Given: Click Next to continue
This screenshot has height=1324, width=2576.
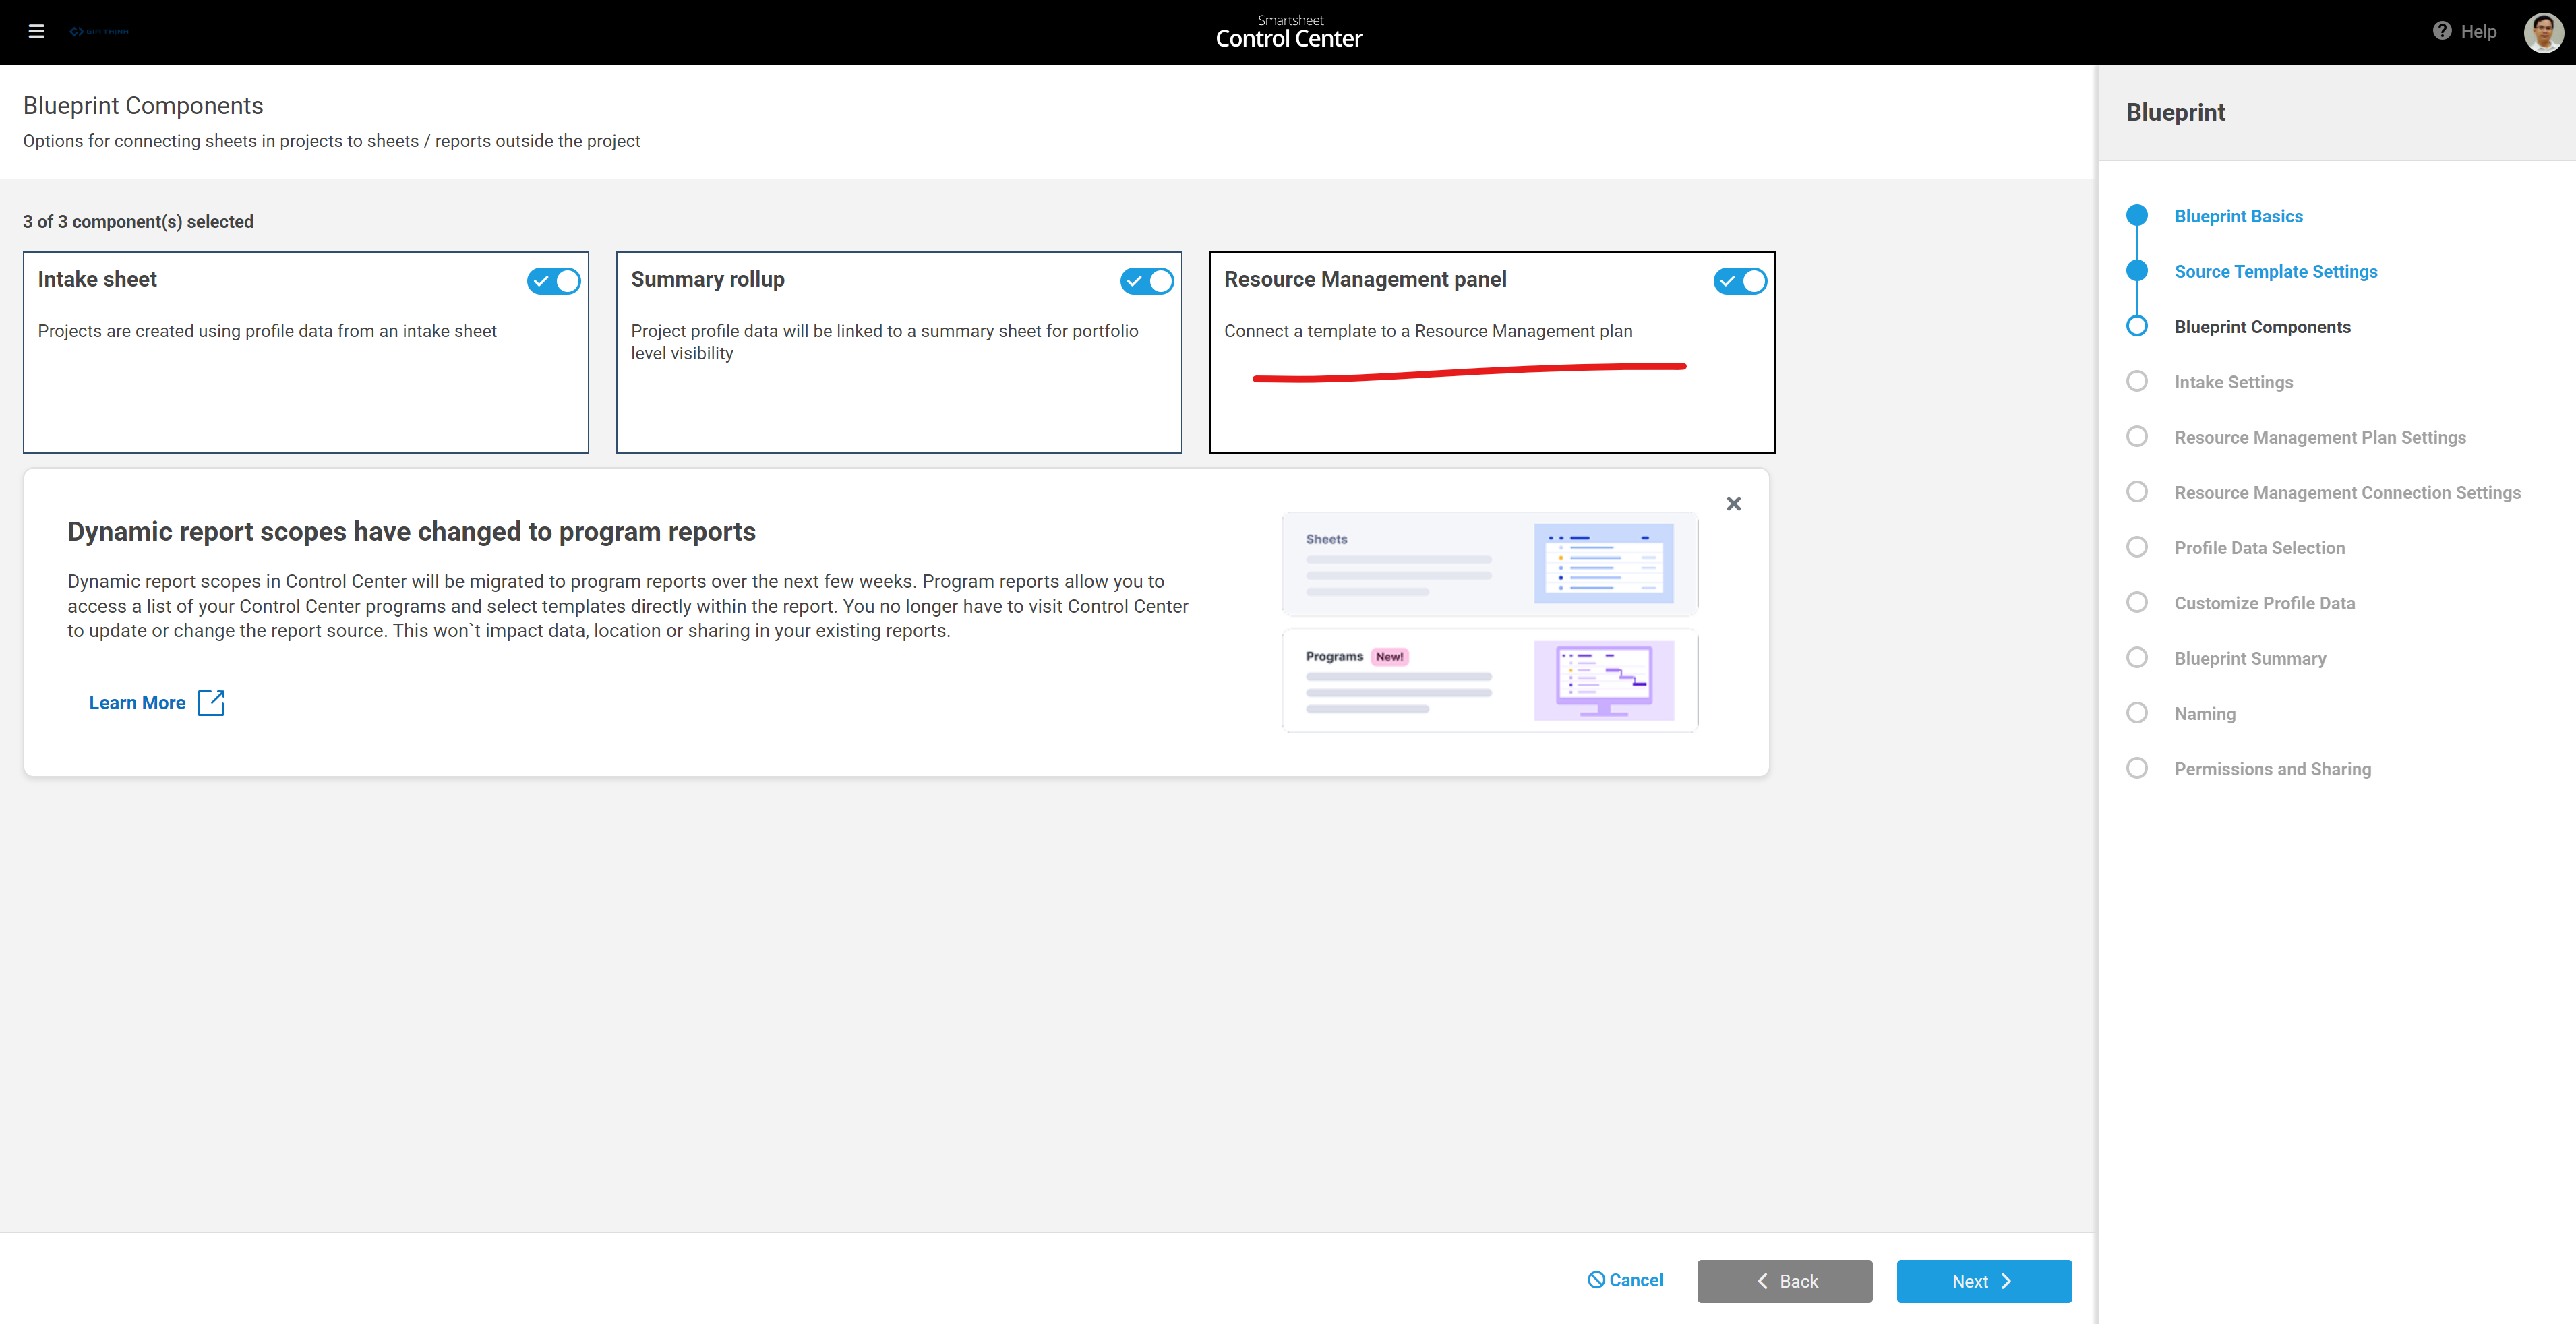Looking at the screenshot, I should pos(1984,1281).
